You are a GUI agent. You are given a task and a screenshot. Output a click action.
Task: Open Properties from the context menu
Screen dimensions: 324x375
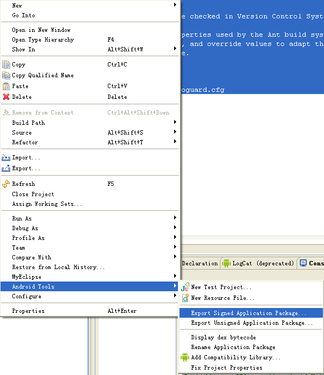28,311
